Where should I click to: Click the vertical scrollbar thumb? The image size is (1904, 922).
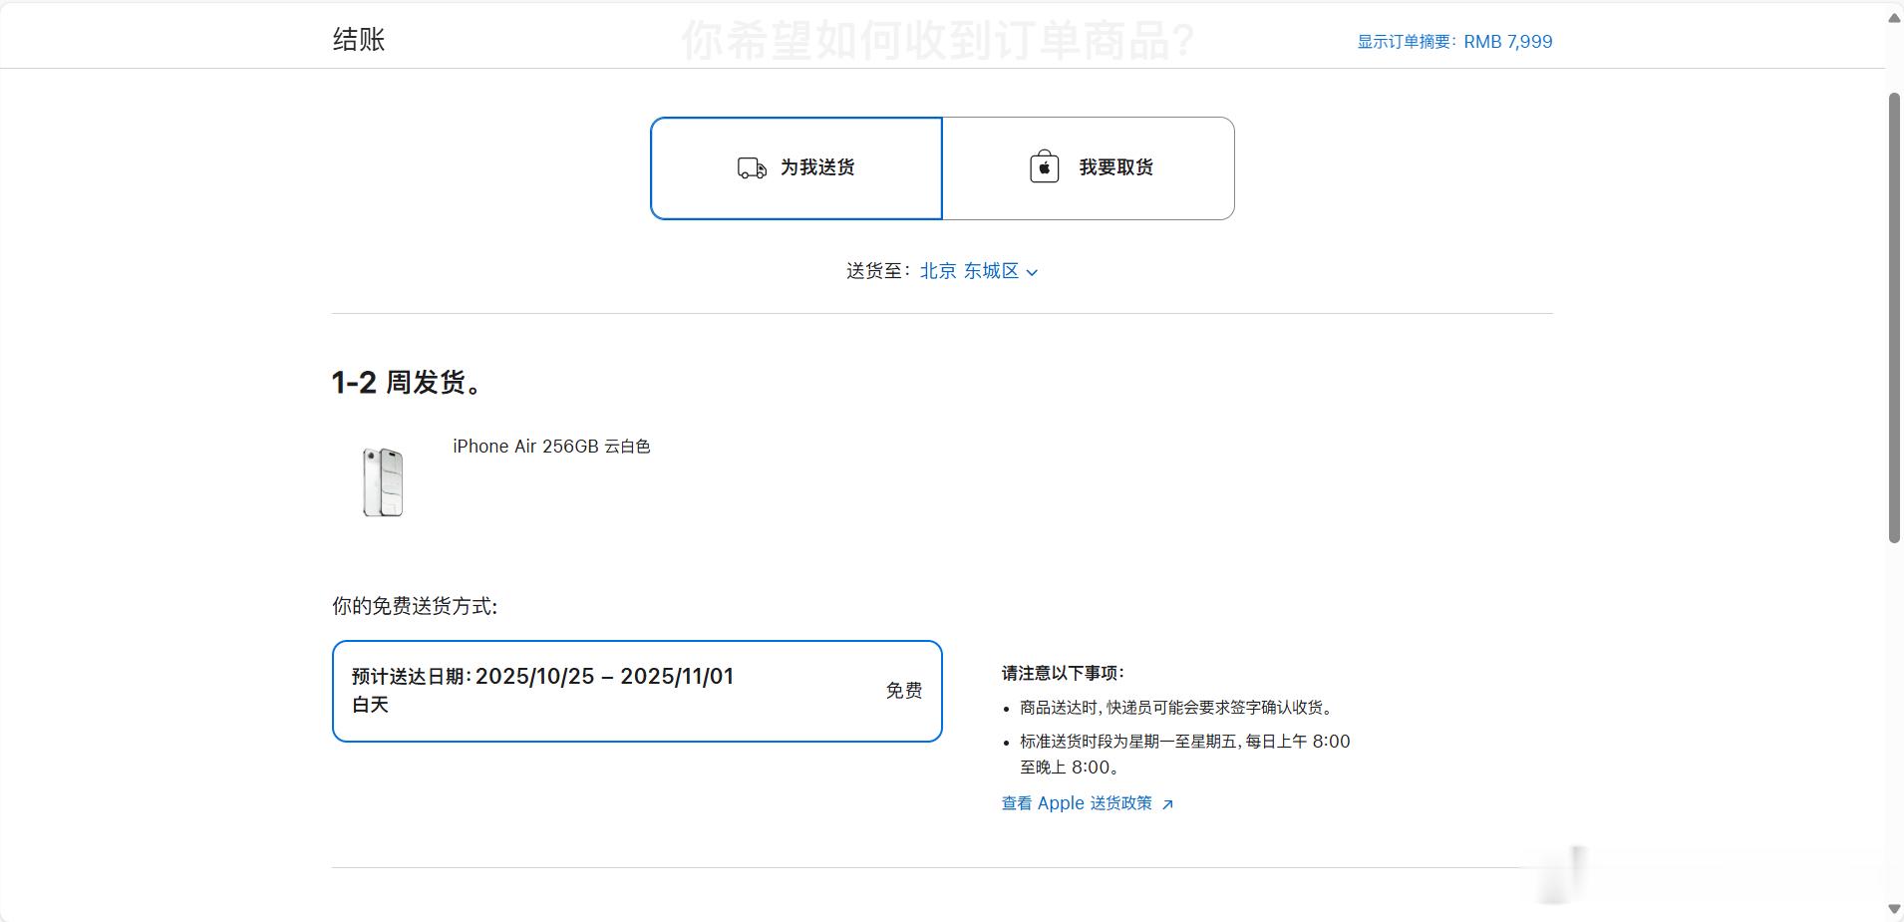1894,318
